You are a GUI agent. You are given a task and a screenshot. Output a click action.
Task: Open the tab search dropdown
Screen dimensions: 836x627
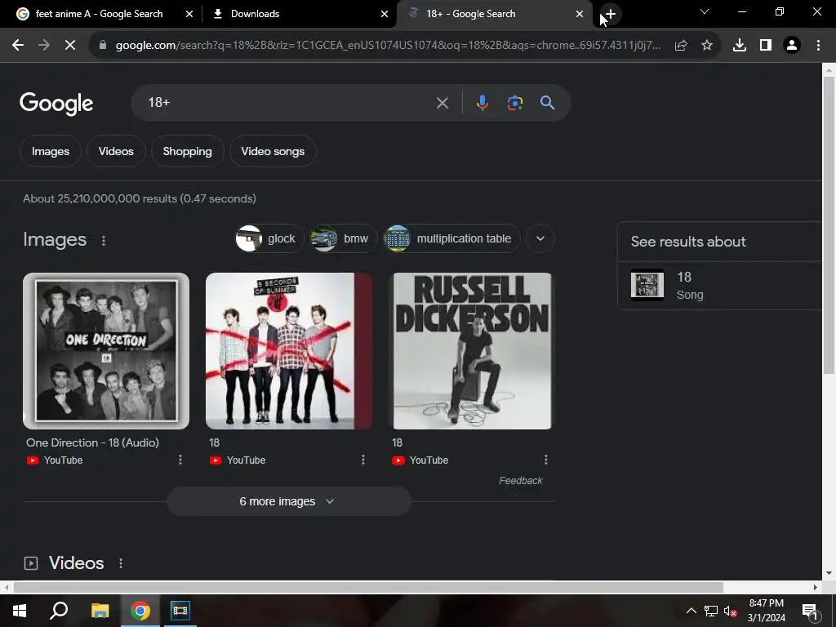tap(705, 11)
